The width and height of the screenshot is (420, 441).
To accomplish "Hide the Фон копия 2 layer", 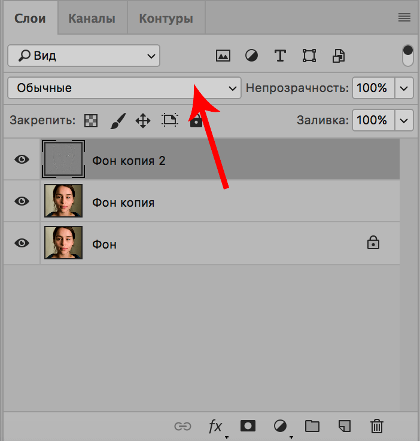I will 22,160.
